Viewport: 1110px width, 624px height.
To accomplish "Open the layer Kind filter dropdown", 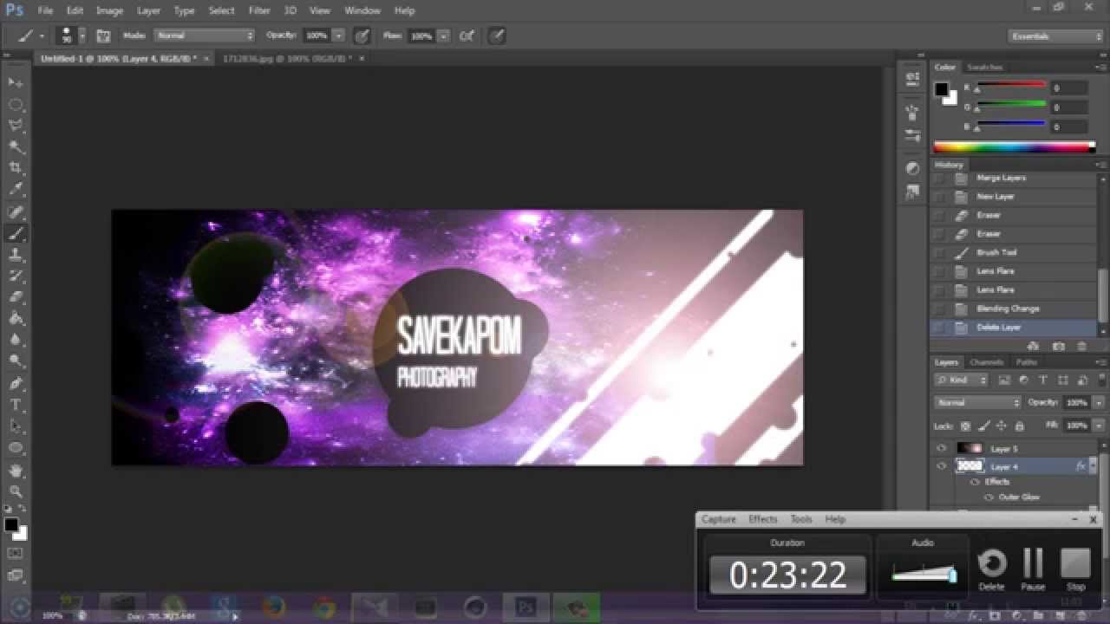I will pos(961,380).
